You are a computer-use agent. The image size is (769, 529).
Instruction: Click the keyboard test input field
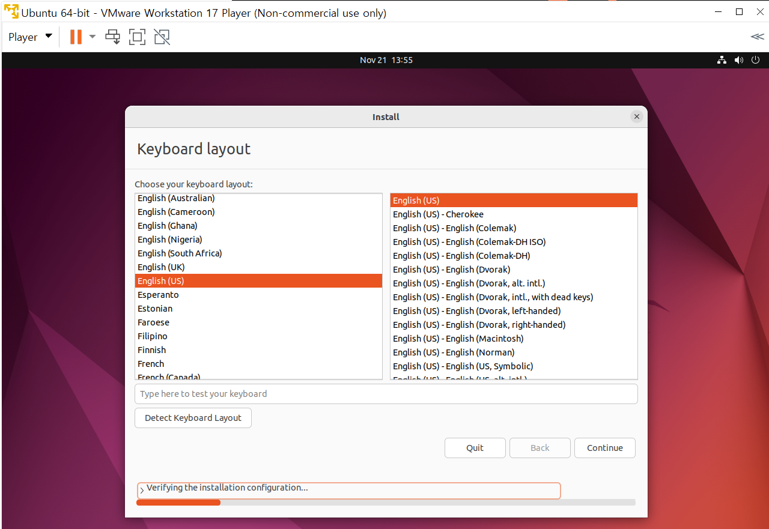point(386,394)
